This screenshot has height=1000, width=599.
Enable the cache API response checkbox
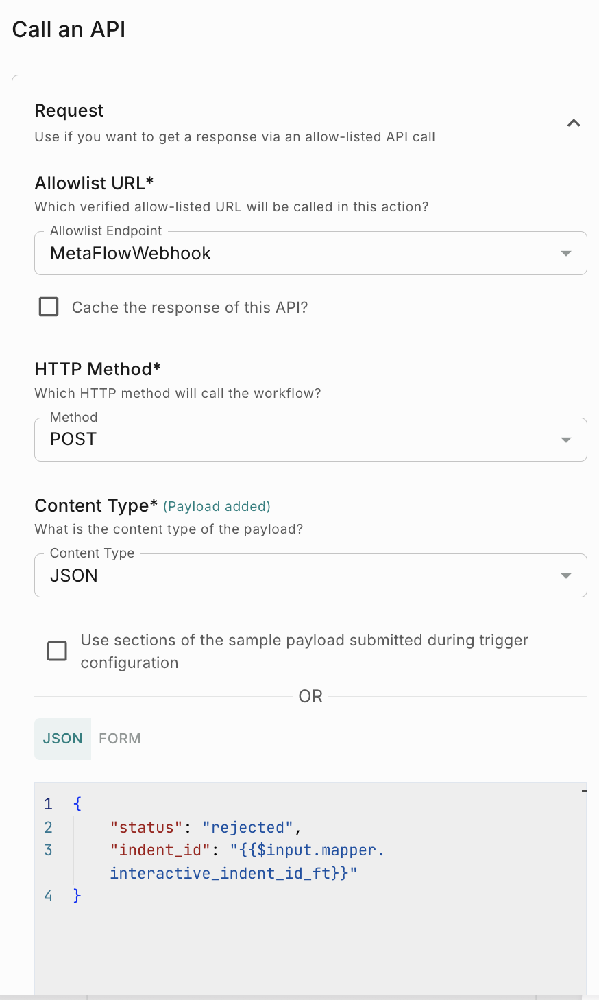coord(49,307)
